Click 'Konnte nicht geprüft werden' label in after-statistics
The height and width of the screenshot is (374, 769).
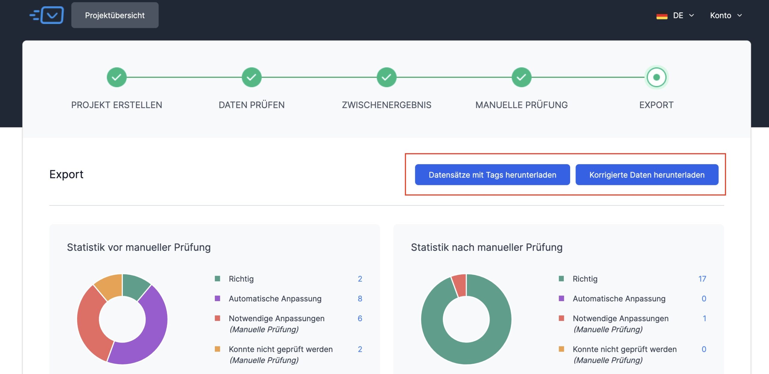(625, 349)
